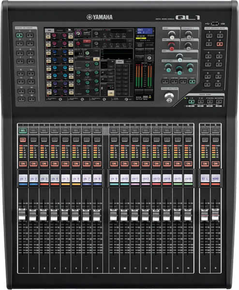
Task: Click the 'ch14' name display
Action: click(167, 179)
